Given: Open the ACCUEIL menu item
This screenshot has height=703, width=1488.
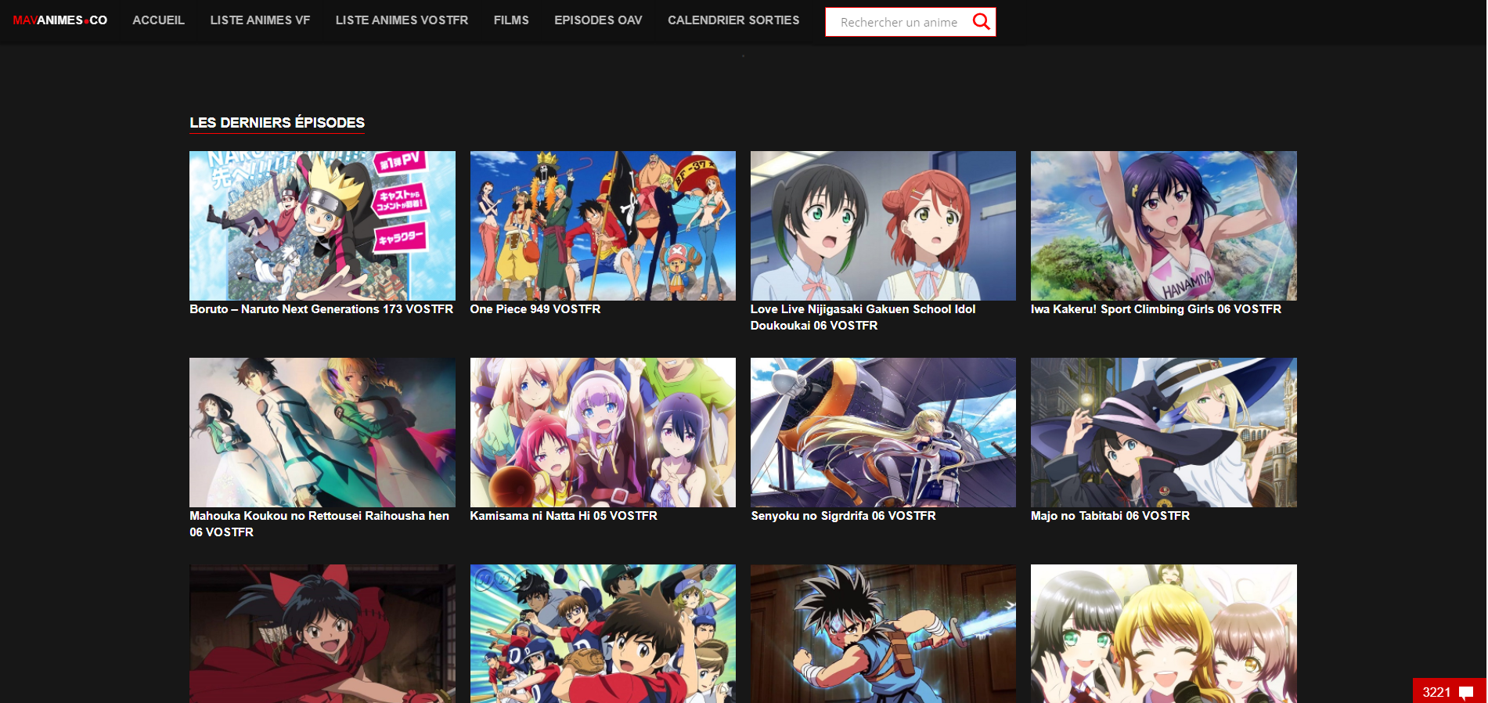Looking at the screenshot, I should [x=158, y=20].
